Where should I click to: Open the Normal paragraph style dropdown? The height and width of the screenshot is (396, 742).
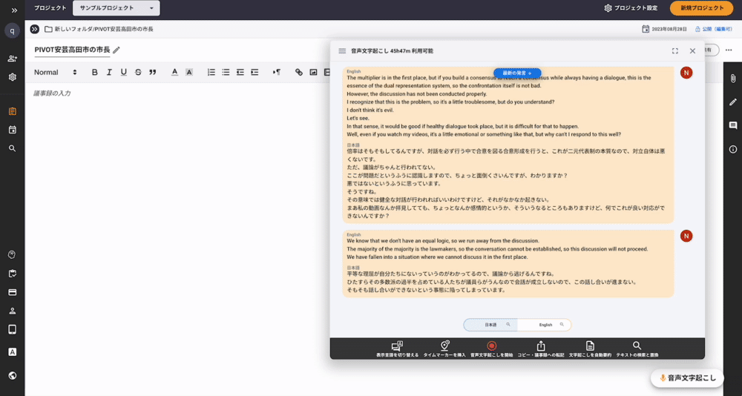pyautogui.click(x=56, y=72)
